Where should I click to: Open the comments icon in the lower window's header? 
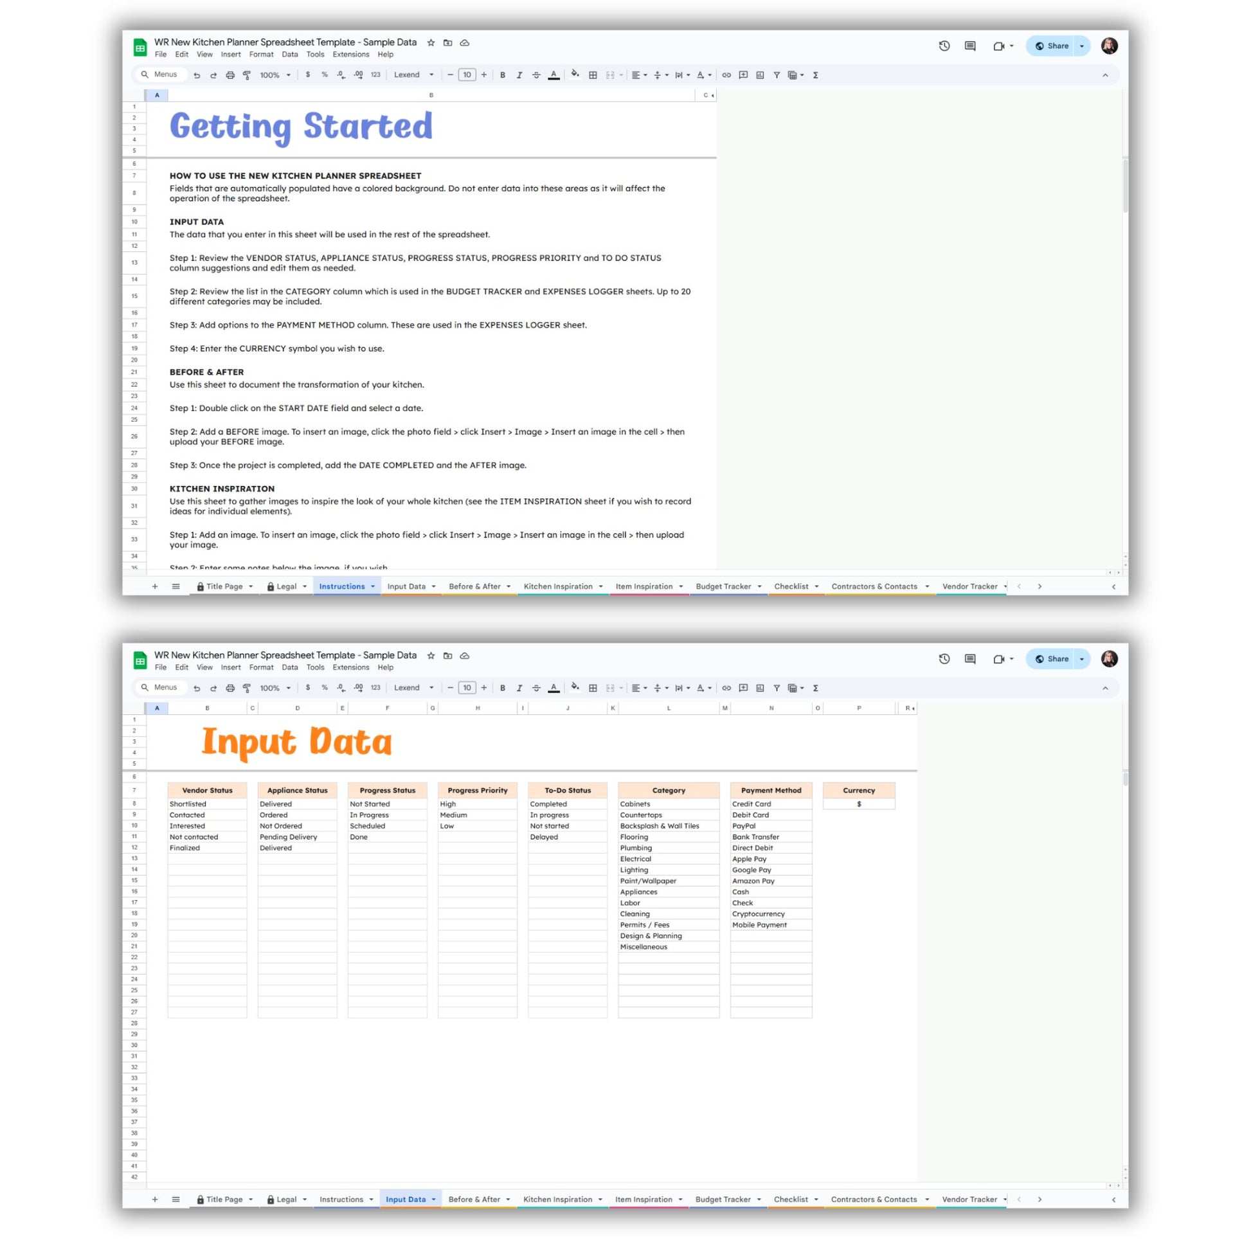point(970,658)
